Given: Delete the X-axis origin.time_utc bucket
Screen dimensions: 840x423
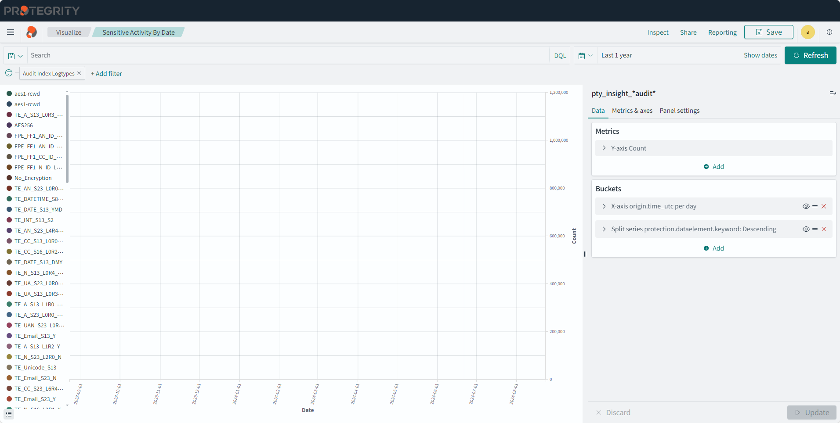Looking at the screenshot, I should (824, 206).
